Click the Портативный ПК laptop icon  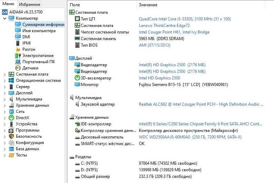(18, 62)
